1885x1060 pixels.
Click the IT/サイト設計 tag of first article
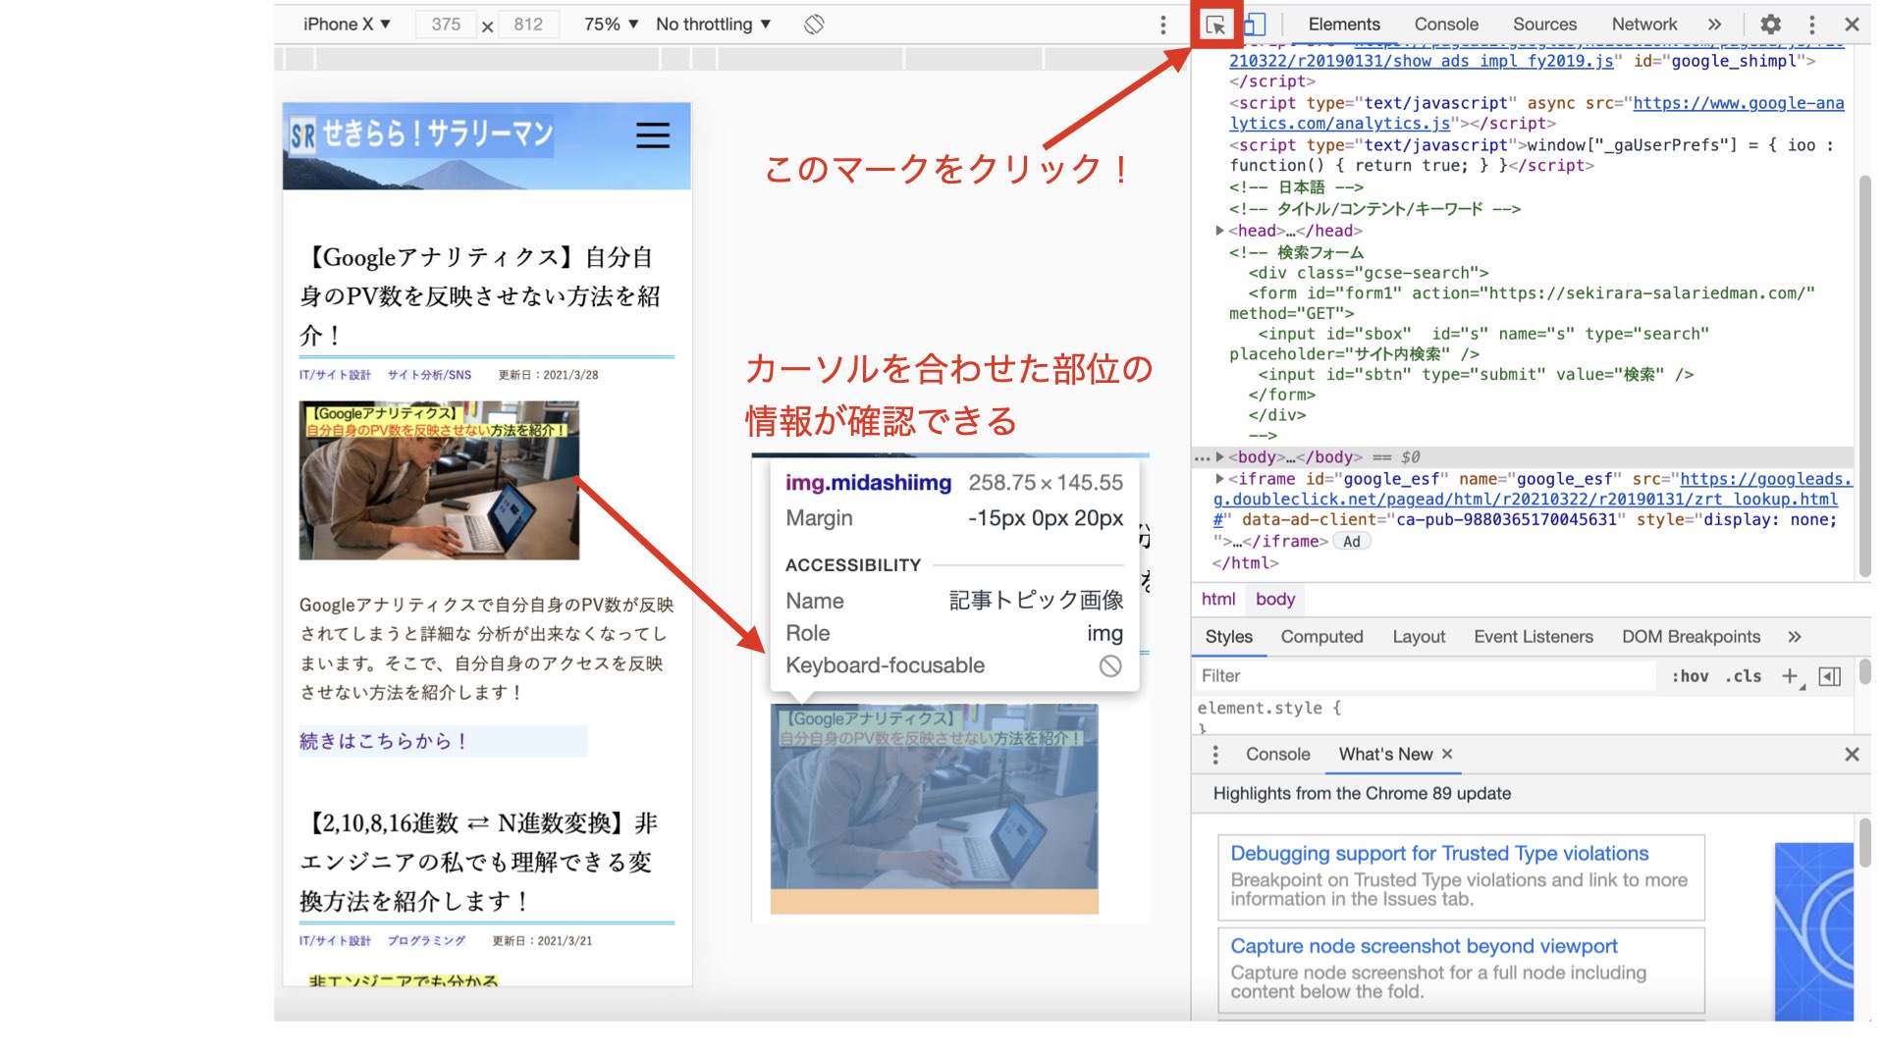click(335, 375)
